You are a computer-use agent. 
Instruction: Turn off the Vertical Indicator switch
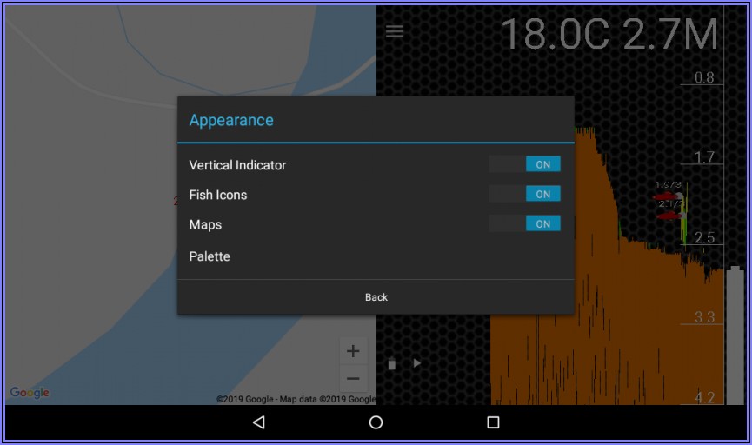coord(524,164)
